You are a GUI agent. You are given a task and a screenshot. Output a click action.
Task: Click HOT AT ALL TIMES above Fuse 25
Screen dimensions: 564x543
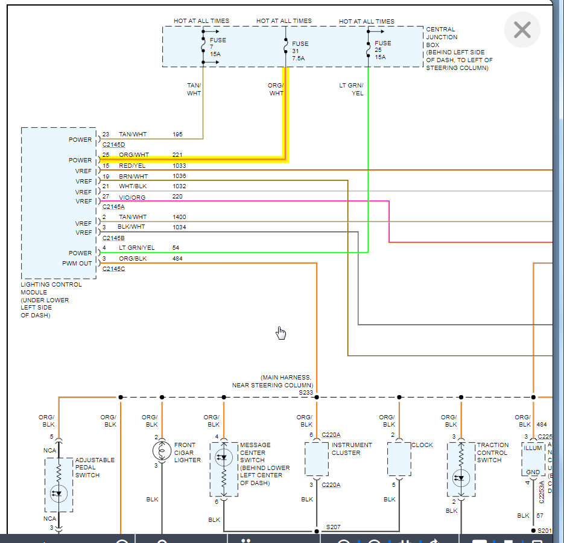(x=367, y=22)
